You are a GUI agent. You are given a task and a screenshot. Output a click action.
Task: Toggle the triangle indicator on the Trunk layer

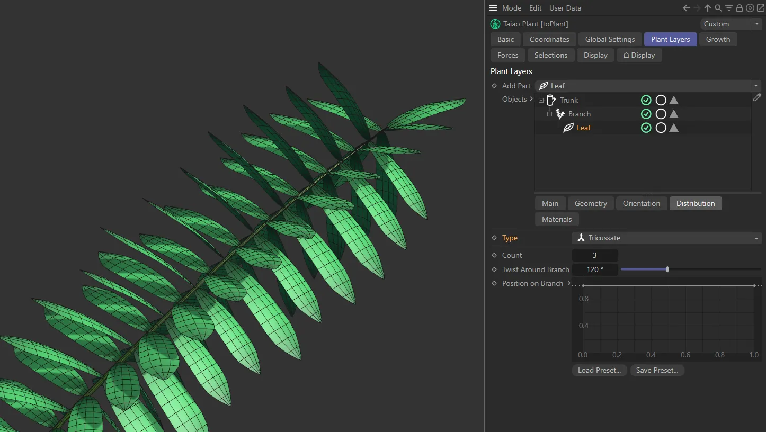tap(673, 100)
